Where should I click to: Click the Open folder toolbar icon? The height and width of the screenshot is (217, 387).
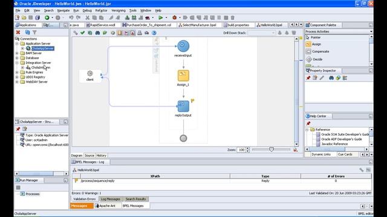(24, 17)
